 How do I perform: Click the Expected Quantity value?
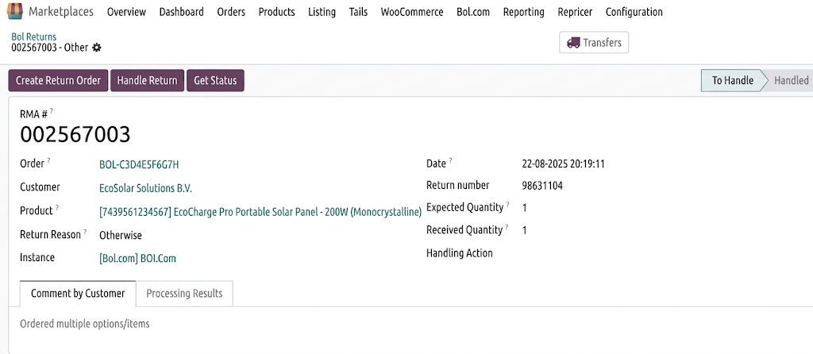525,208
